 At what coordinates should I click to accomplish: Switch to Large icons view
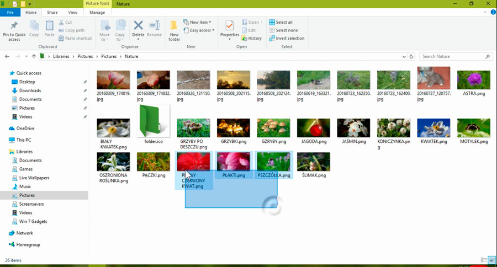pos(492,260)
